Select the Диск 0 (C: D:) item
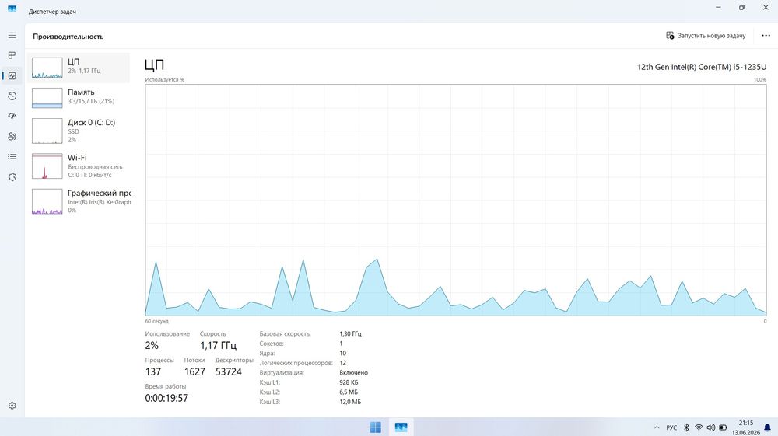Viewport: 778px width, 436px height. point(79,131)
